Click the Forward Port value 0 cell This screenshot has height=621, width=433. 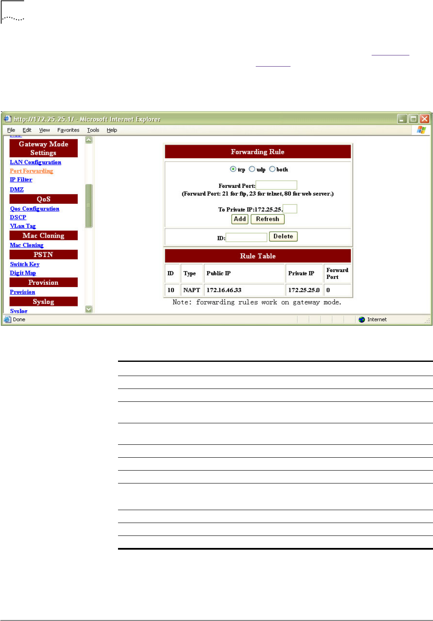tap(337, 290)
